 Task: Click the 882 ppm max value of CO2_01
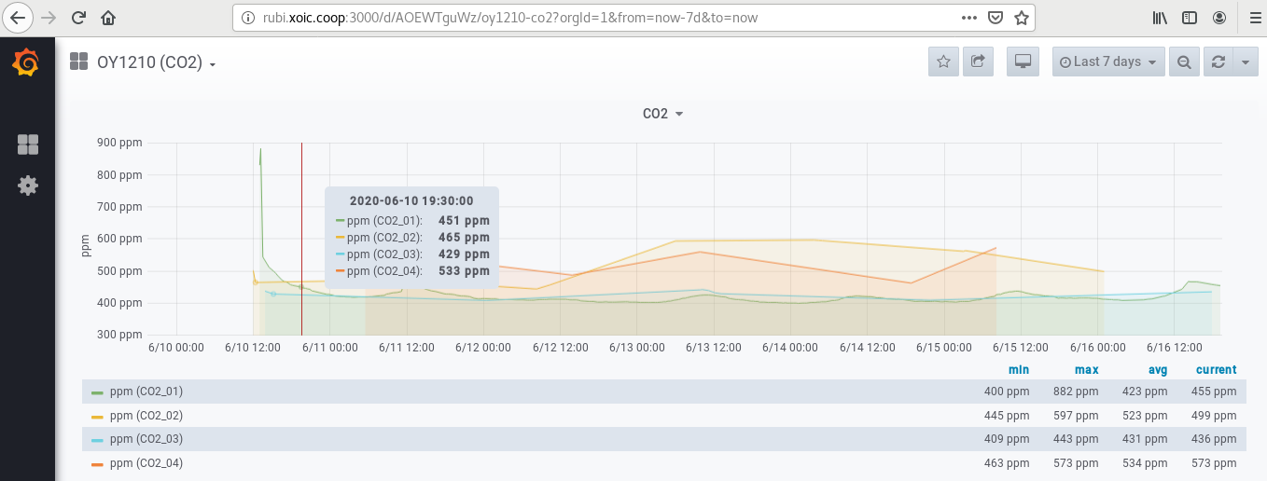tap(1076, 392)
